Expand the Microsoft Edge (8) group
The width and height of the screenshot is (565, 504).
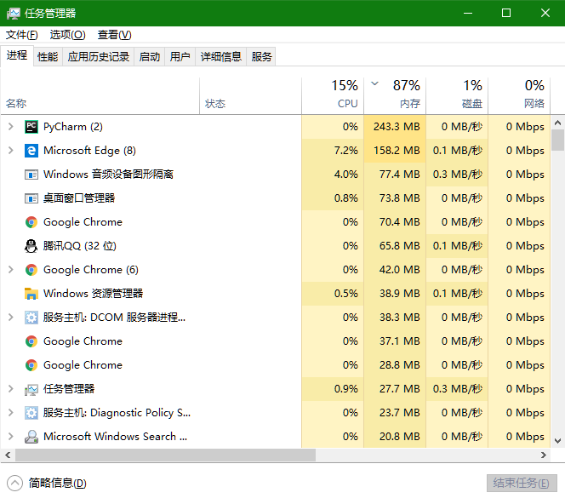tap(11, 151)
